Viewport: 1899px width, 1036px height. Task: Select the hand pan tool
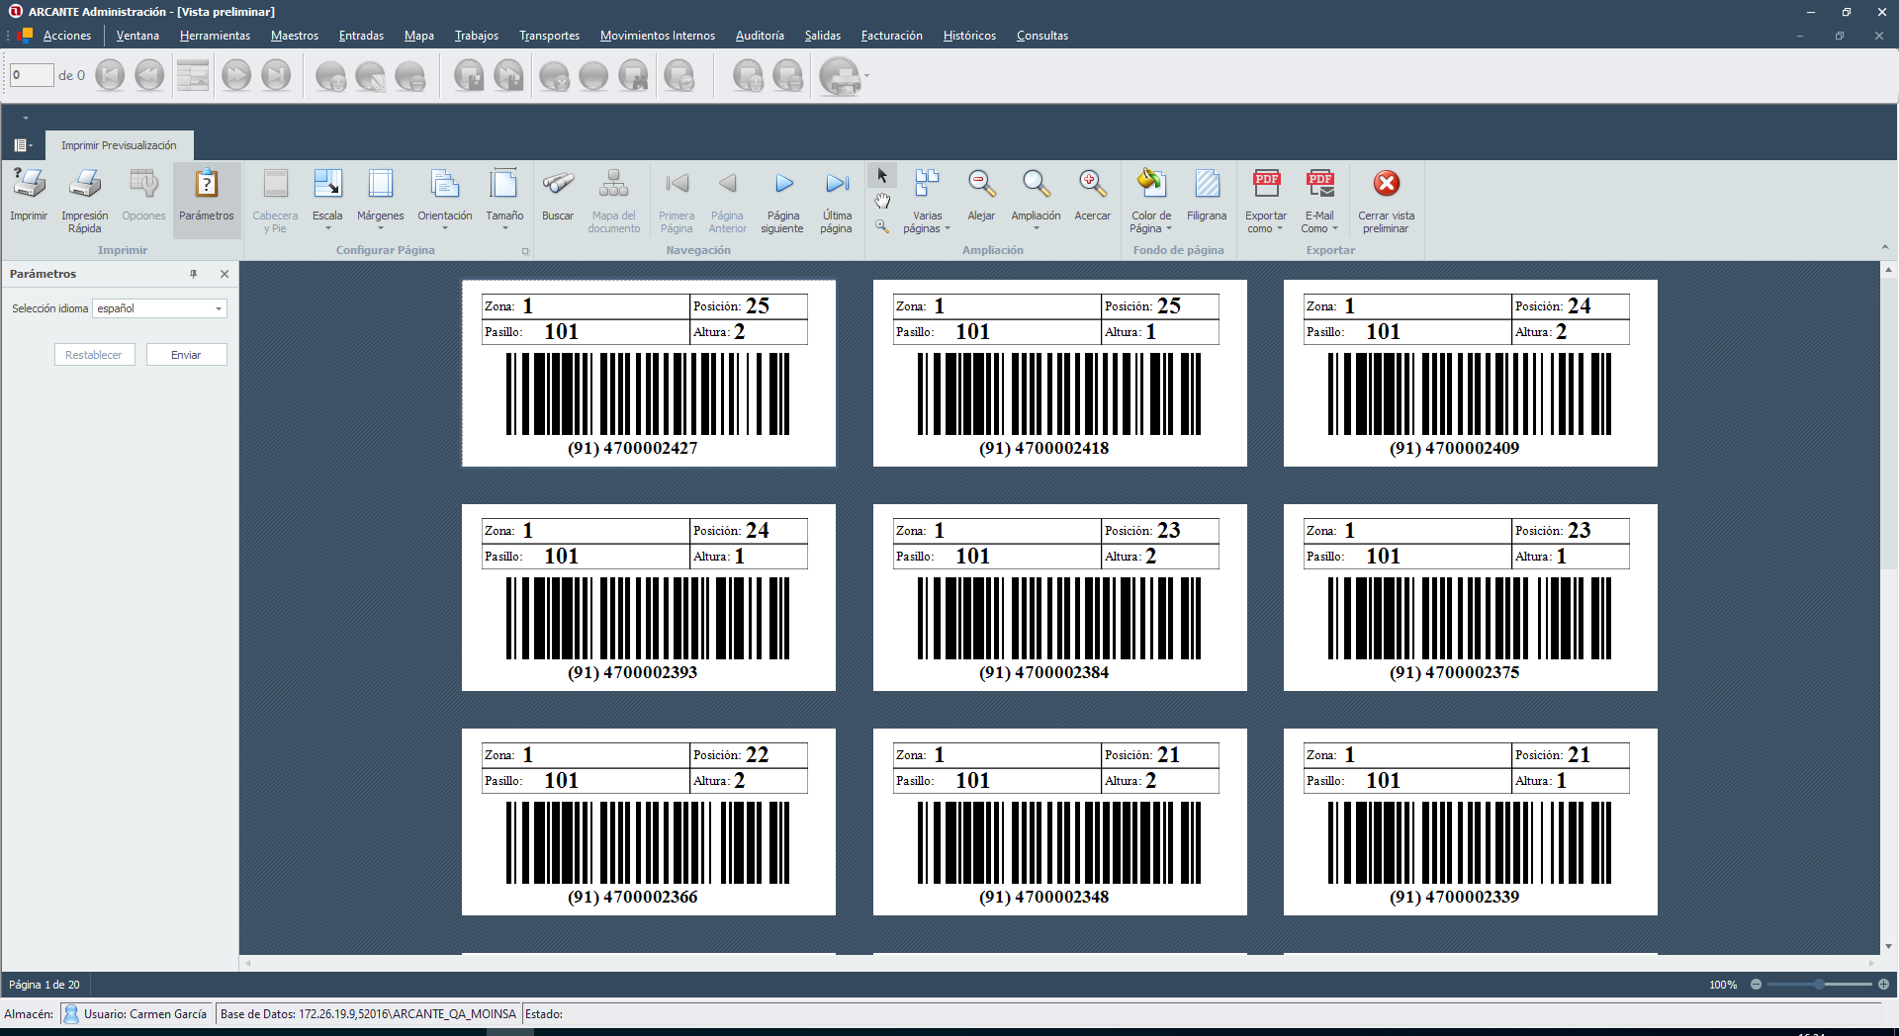coord(882,201)
